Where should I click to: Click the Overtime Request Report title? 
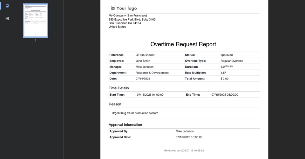pyautogui.click(x=183, y=44)
